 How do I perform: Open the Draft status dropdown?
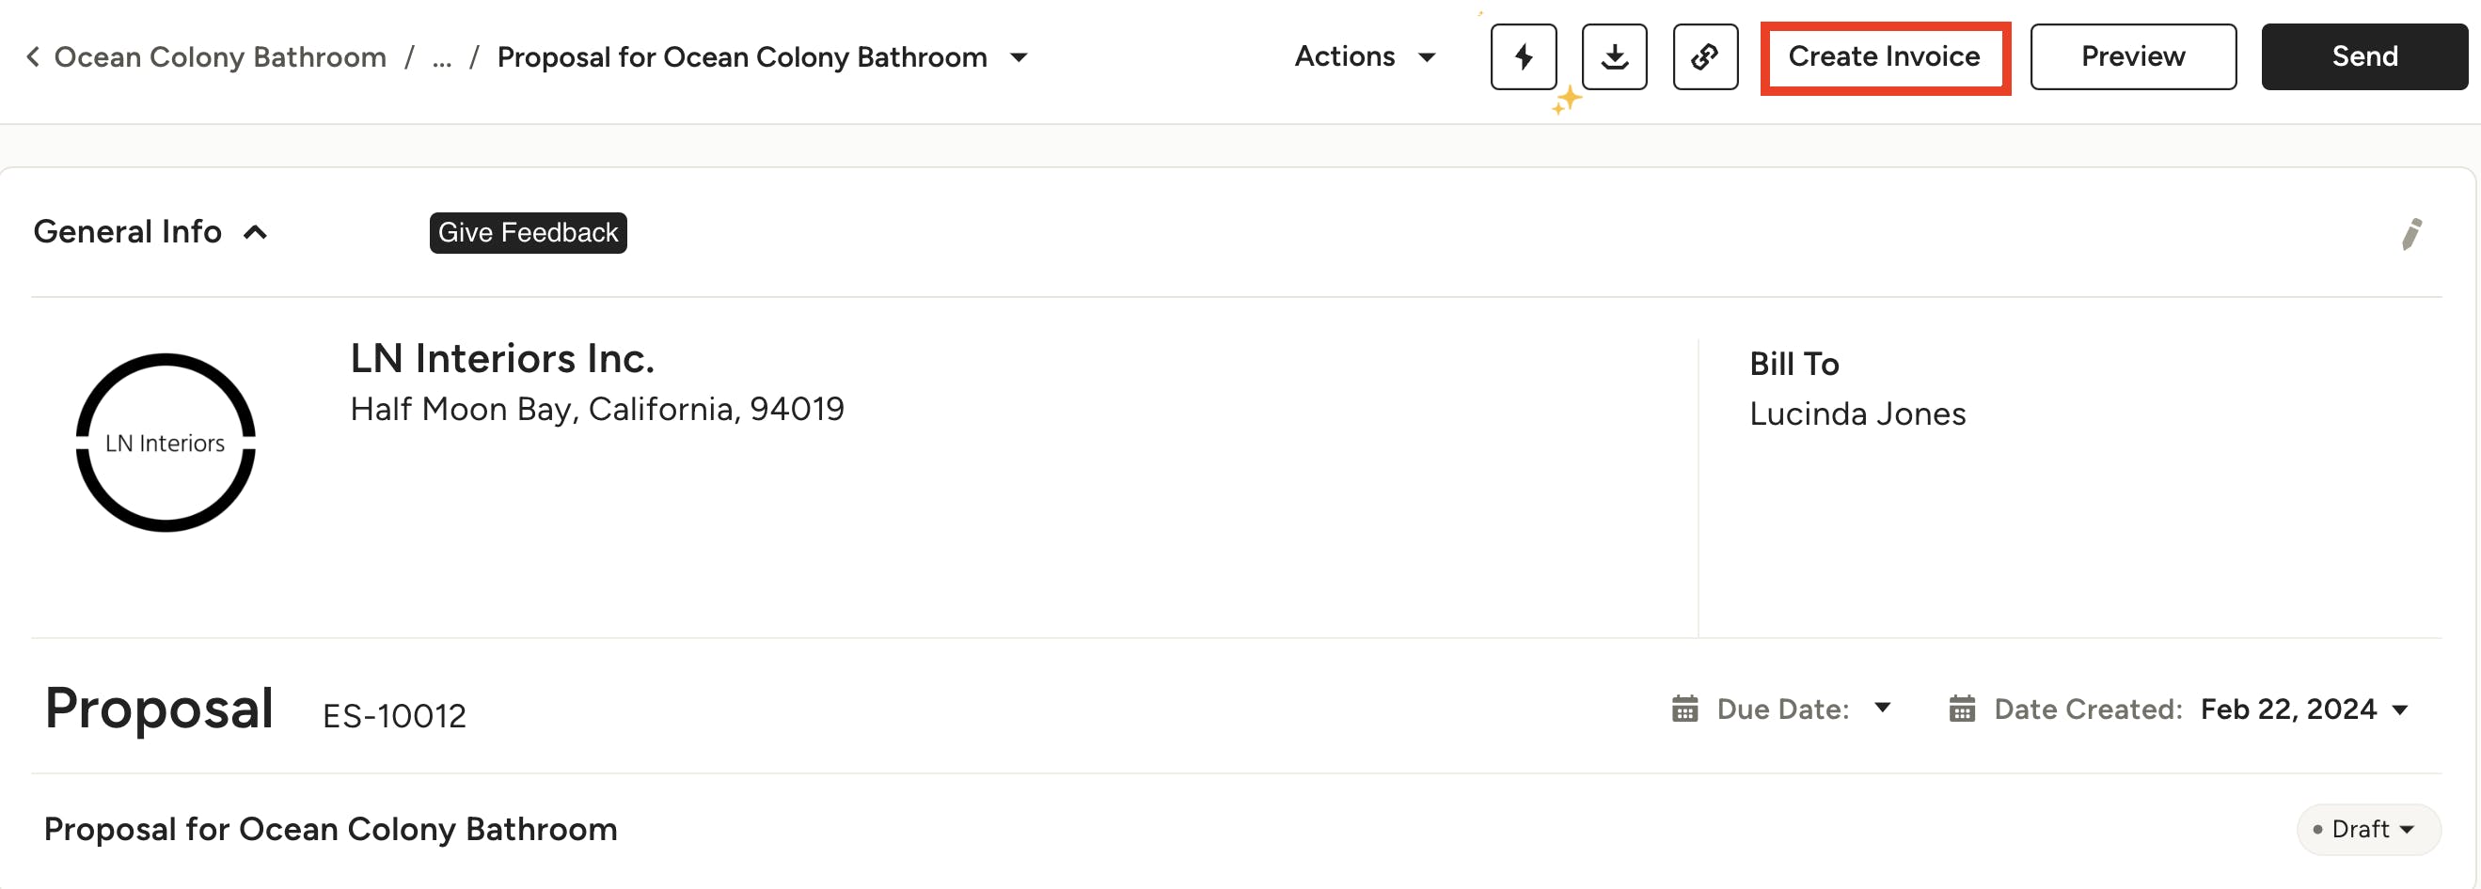coord(2368,829)
